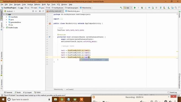Open File Explorer from taskbar
Image resolution: width=181 pixels, height=102 pixels.
click(x=55, y=99)
